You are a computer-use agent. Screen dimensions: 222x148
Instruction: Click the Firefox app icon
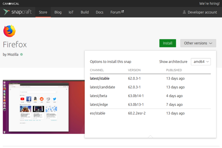tap(10, 31)
